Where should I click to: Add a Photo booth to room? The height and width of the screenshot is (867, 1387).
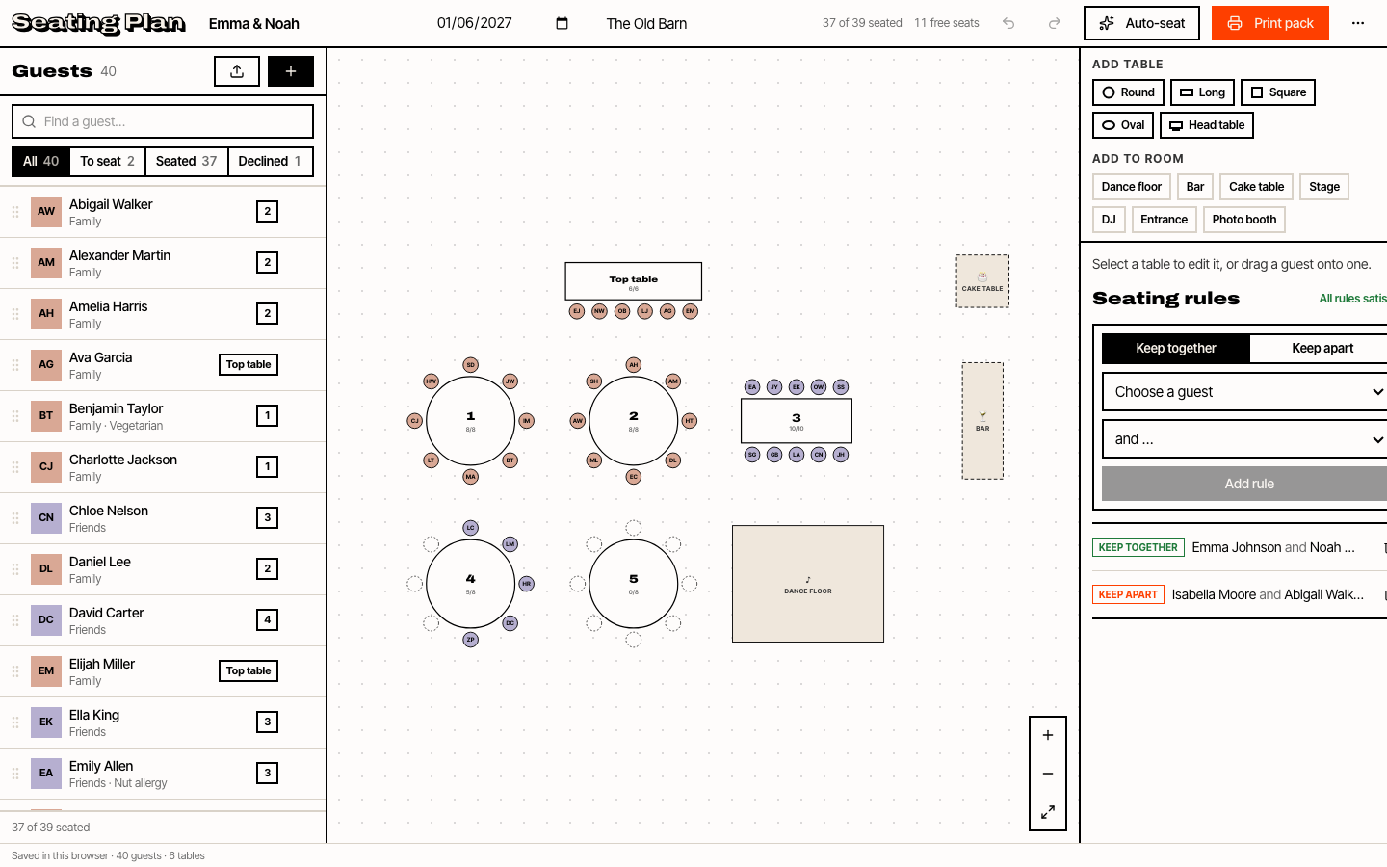[1244, 220]
